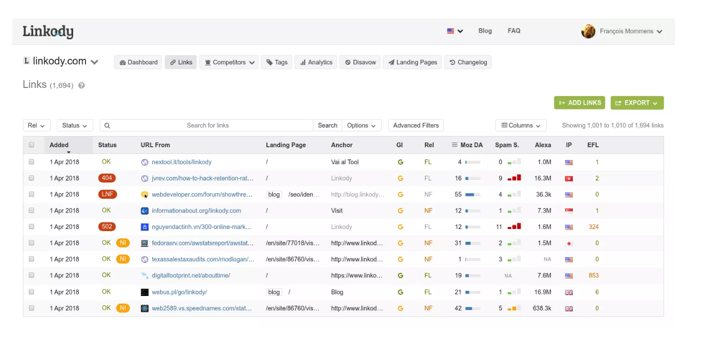Image resolution: width=718 pixels, height=343 pixels.
Task: Click the 404 status badge on jvrev.com row
Action: click(107, 178)
